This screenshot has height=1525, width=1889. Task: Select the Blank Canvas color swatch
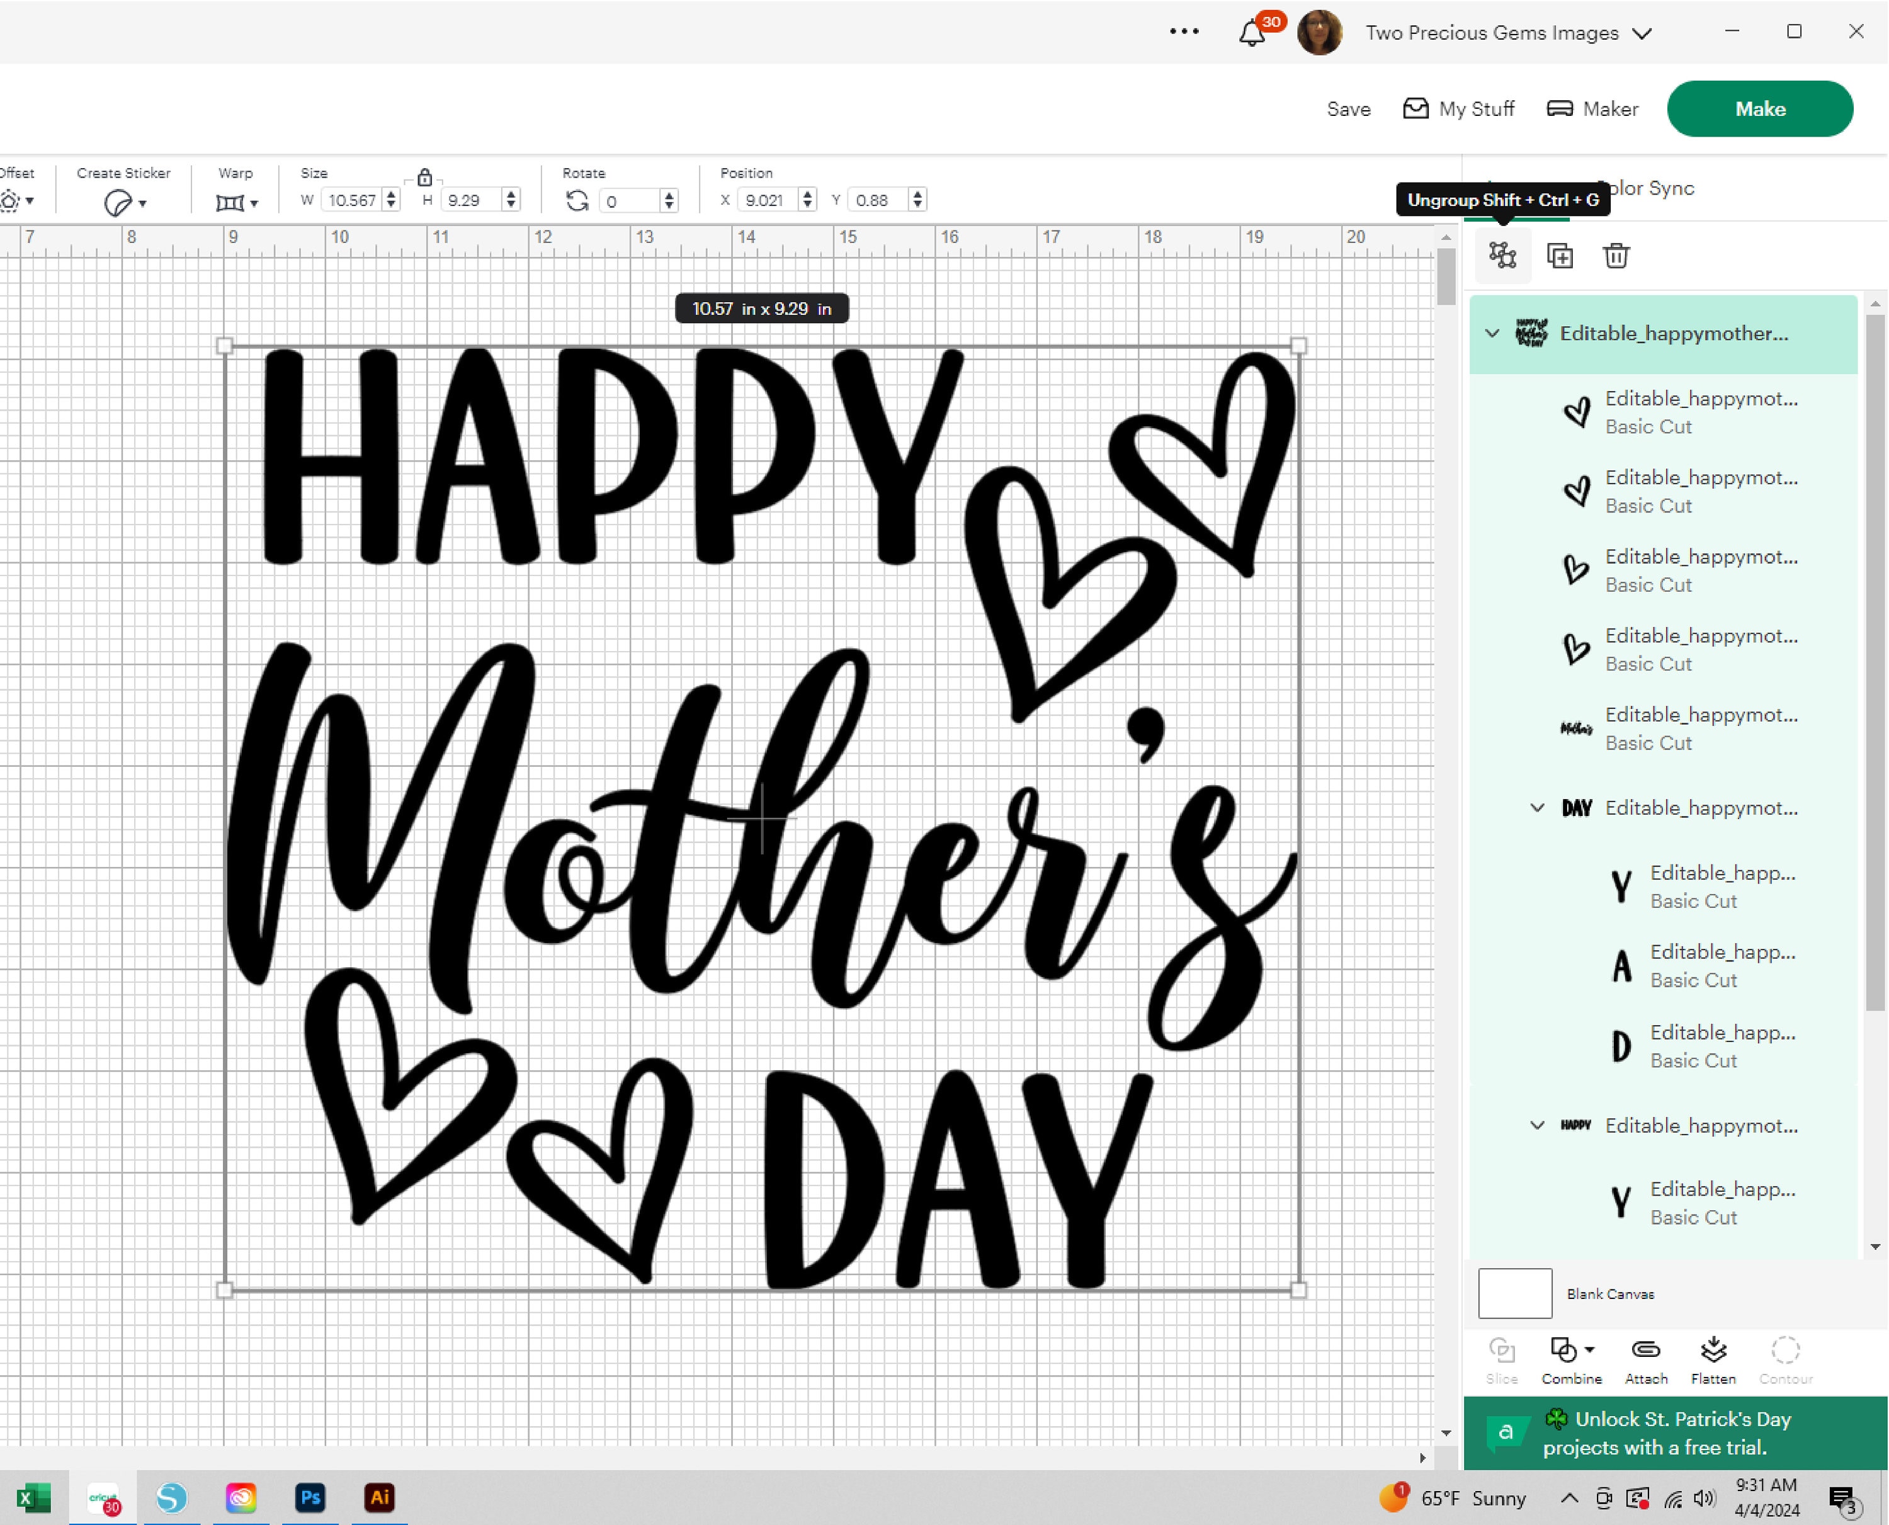[1515, 1293]
